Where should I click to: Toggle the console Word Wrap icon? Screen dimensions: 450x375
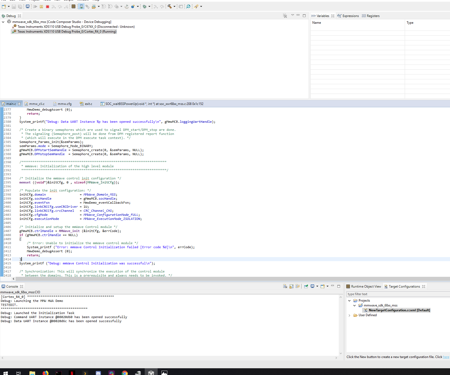pyautogui.click(x=297, y=287)
